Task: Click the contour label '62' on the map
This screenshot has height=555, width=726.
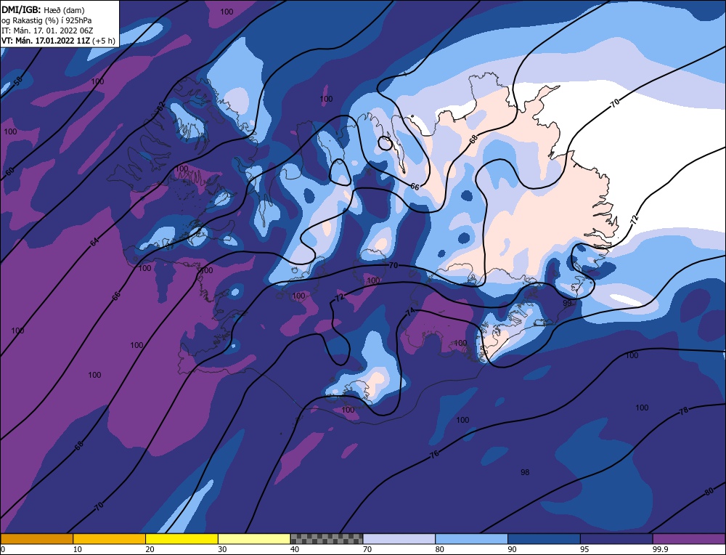Action: [x=161, y=106]
